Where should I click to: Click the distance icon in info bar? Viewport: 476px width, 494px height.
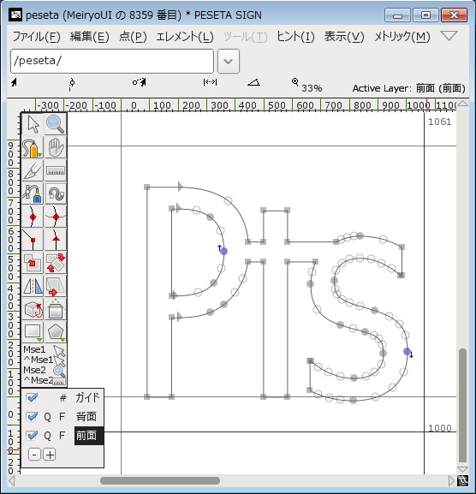[210, 82]
